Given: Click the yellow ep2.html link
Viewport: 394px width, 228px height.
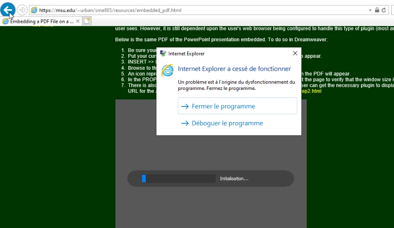Looking at the screenshot, I should pyautogui.click(x=311, y=91).
